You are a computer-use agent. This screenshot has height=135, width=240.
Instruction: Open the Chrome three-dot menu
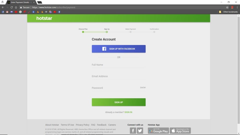pos(237,7)
